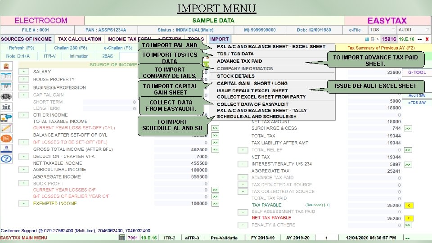Expand the Salary income row
432x243 pixels.
click(x=24, y=72)
